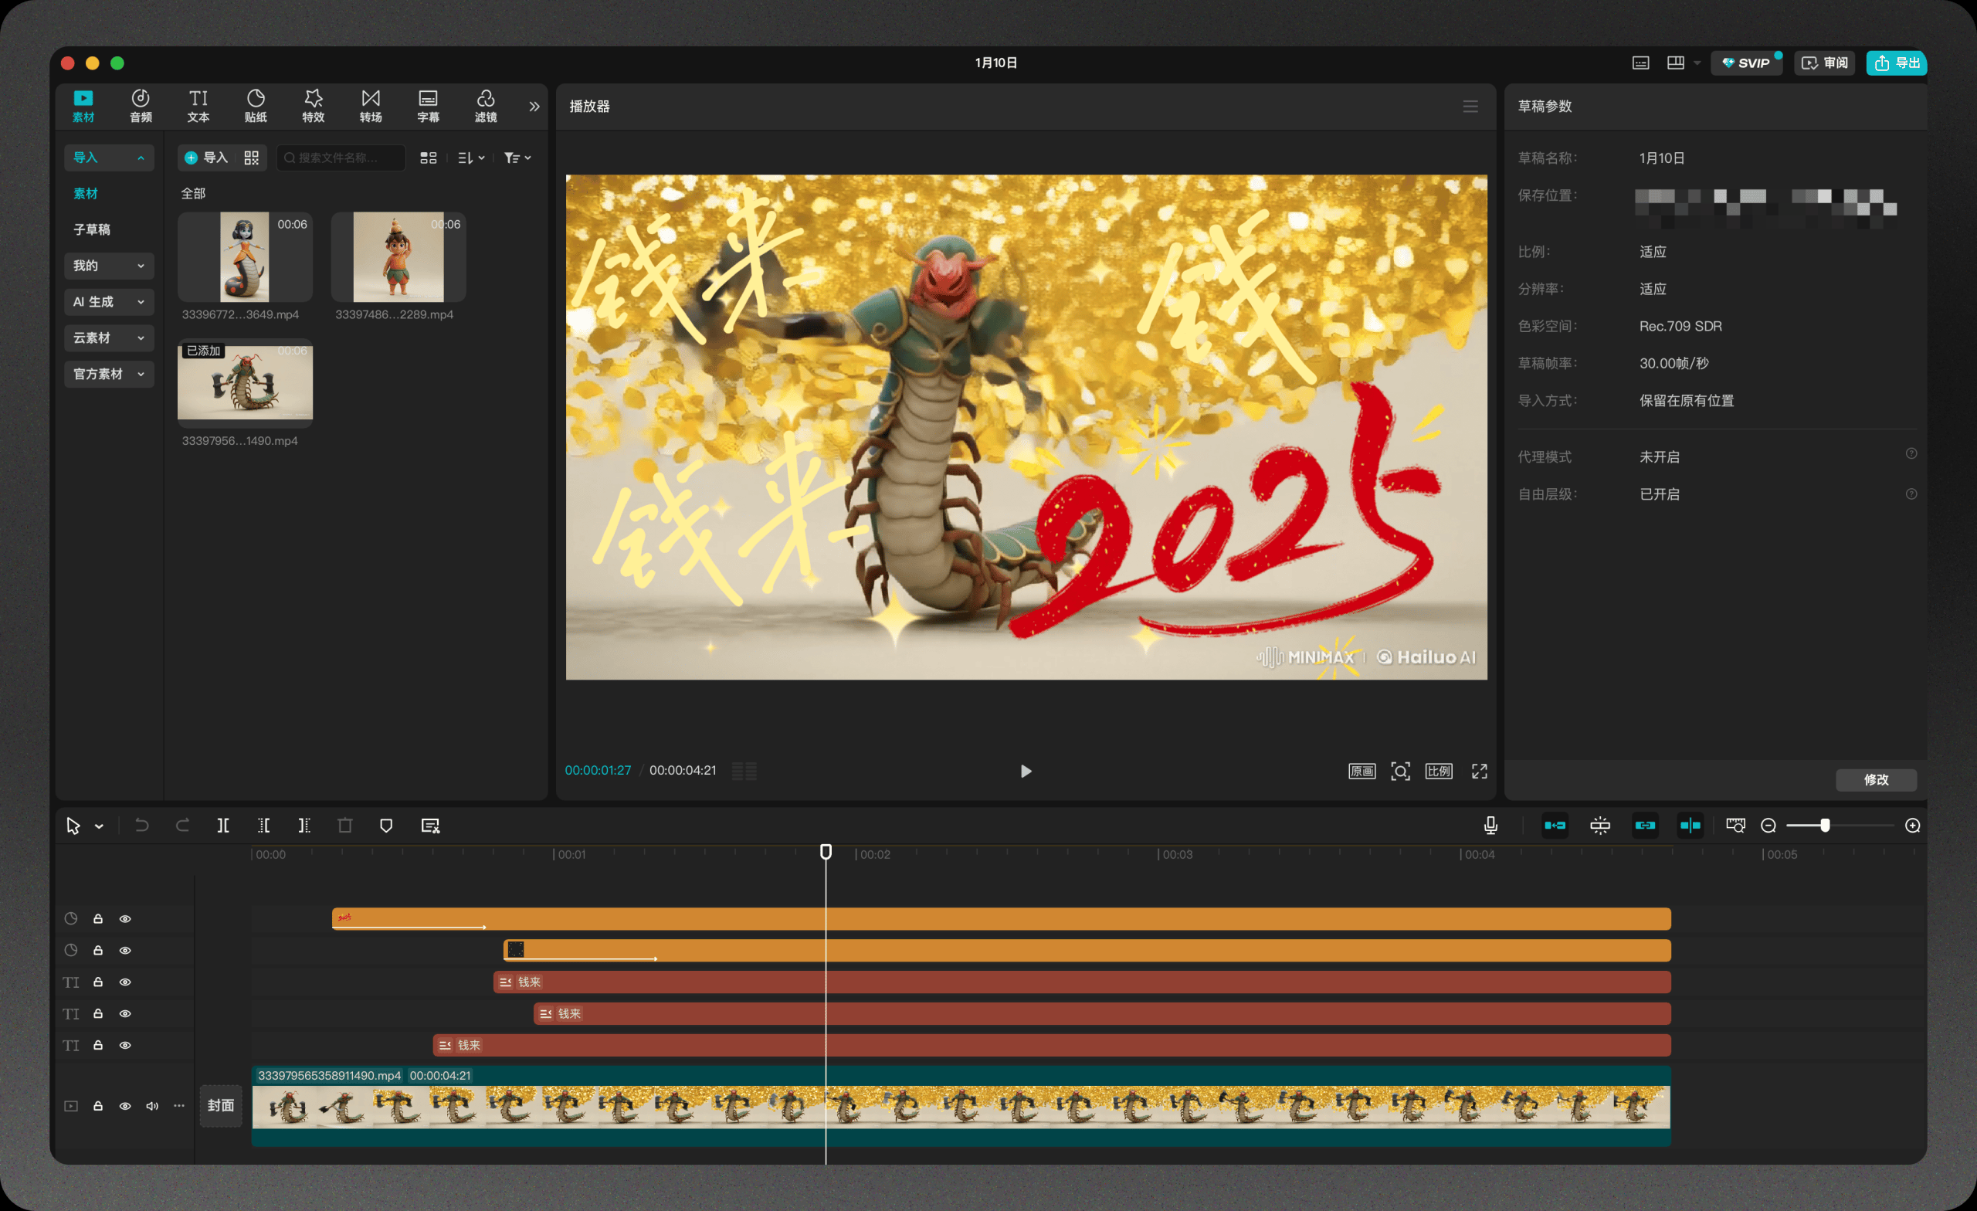Image resolution: width=1977 pixels, height=1211 pixels.
Task: Click the preview zoom focus icon
Action: [x=1400, y=771]
